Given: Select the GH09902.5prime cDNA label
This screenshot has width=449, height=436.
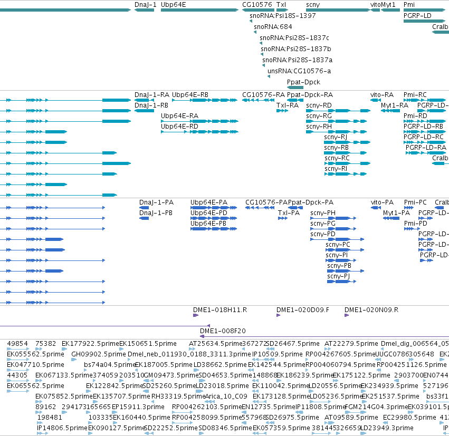Looking at the screenshot, I should pos(99,354).
